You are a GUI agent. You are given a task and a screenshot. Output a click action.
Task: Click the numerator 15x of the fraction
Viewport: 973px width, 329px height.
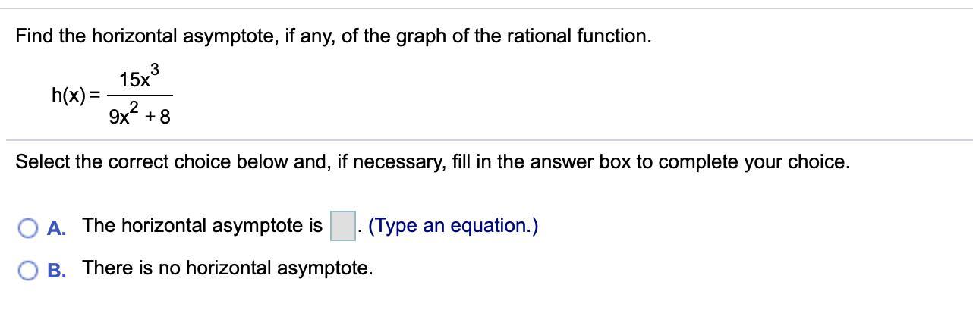(x=134, y=79)
